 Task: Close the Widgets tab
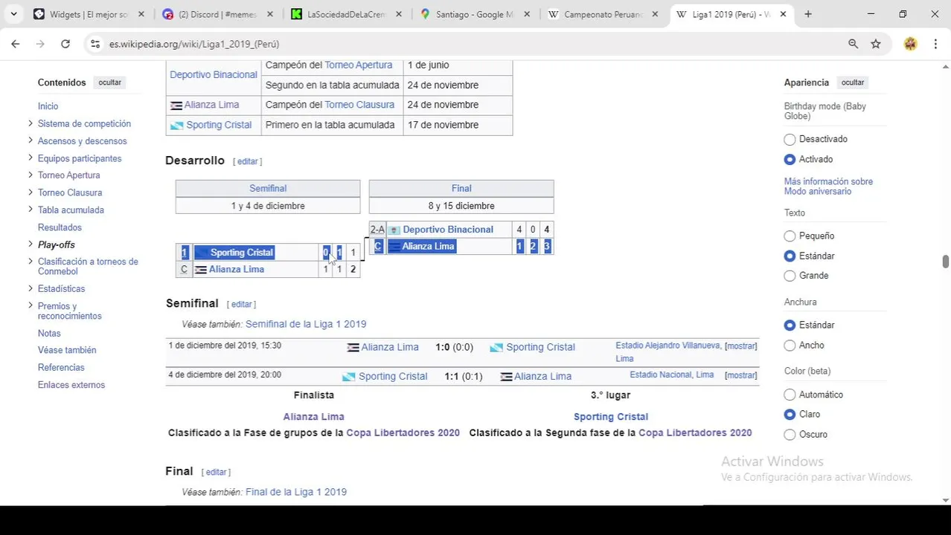[141, 14]
